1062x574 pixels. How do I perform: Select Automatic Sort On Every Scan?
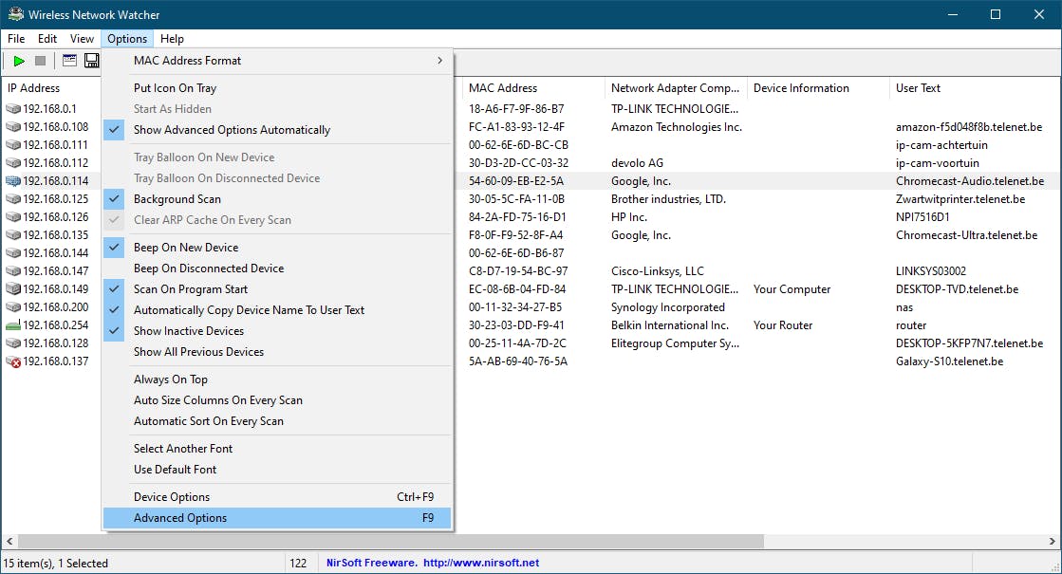click(277, 421)
